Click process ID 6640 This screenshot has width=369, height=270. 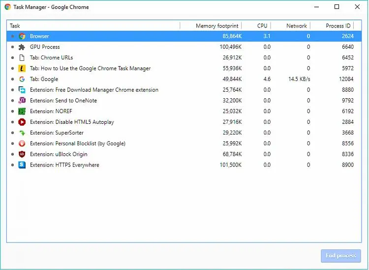(348, 47)
